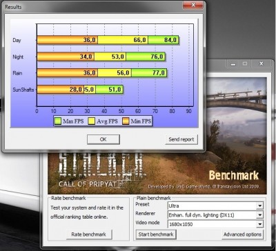The image size is (276, 251).
Task: Click the Rain row label in chart
Action: point(17,73)
